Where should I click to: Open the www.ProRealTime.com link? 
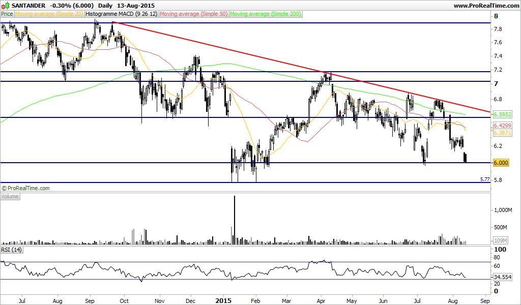[x=486, y=6]
